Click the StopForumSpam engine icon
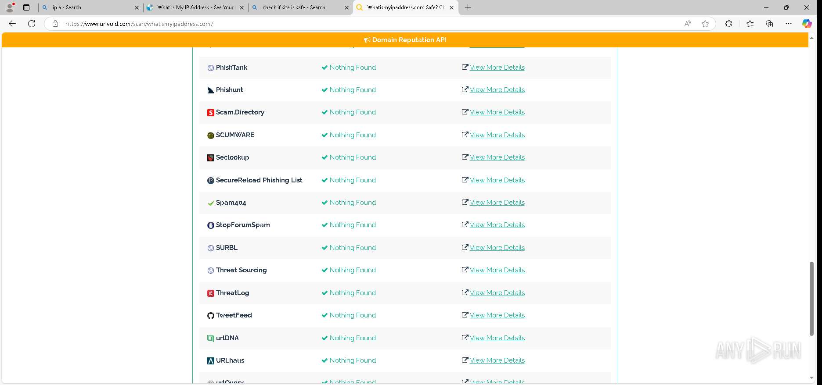This screenshot has height=385, width=822. click(211, 225)
